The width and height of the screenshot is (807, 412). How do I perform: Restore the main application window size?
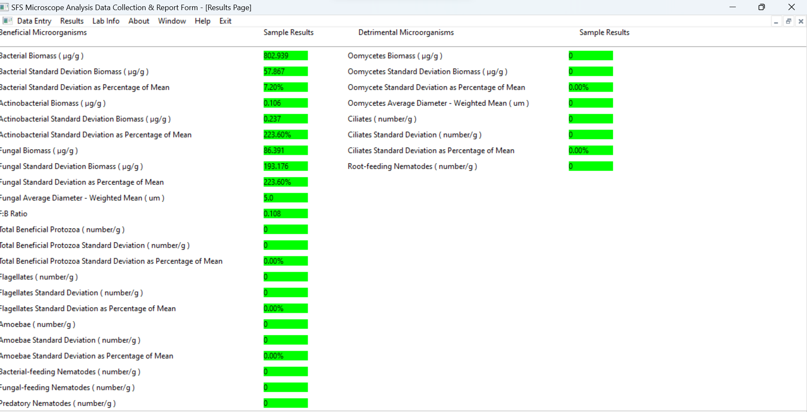pyautogui.click(x=762, y=7)
